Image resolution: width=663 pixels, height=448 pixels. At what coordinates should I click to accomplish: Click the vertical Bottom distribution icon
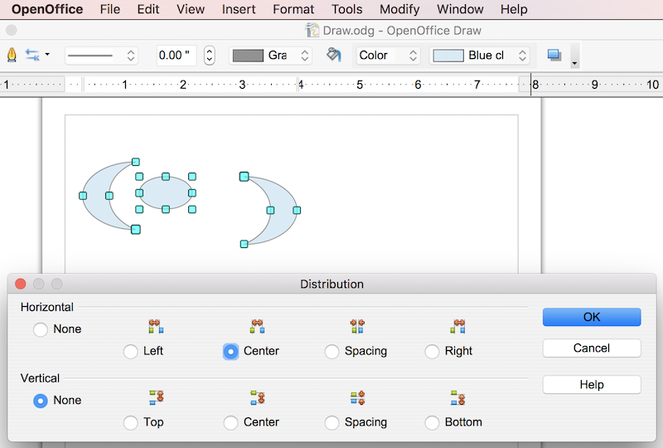click(x=458, y=397)
